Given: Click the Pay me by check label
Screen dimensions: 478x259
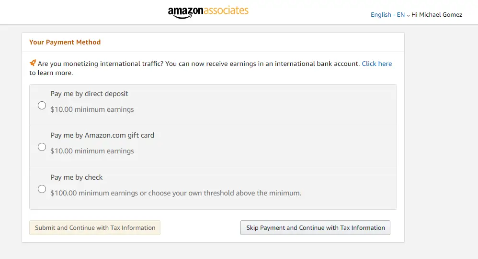Looking at the screenshot, I should [77, 177].
